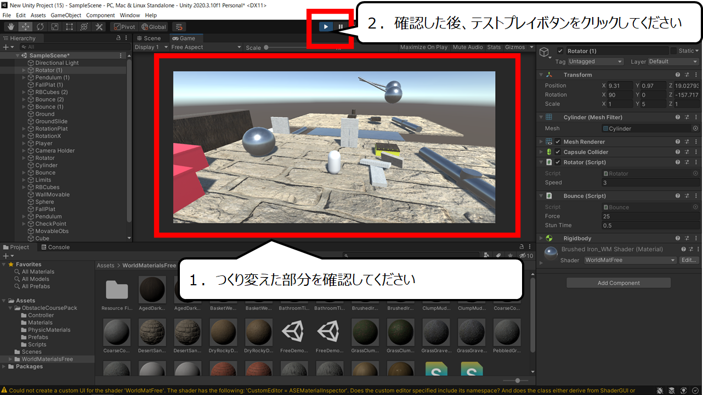Open Transform component help
This screenshot has height=395, width=703.
(678, 75)
